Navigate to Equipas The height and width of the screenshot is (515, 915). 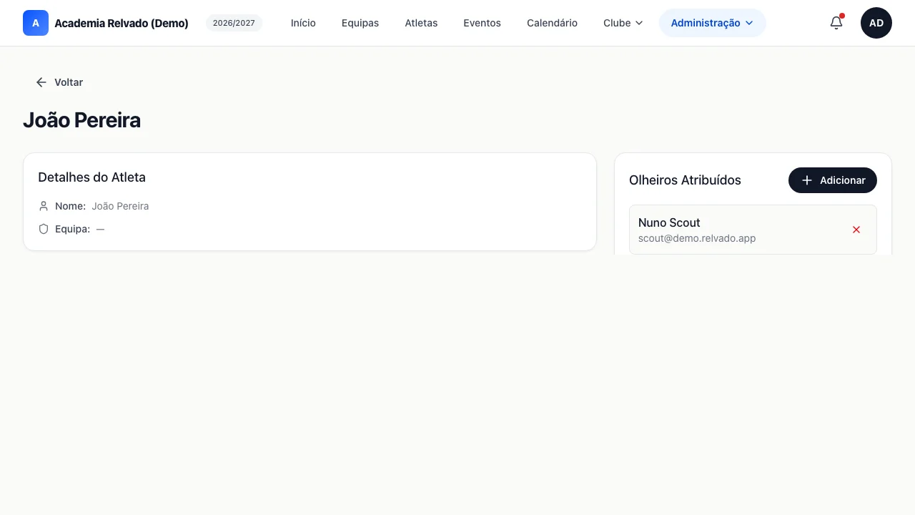click(360, 23)
